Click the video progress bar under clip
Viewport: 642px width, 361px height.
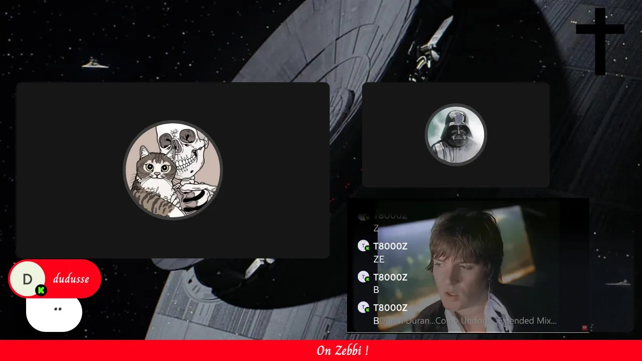468,332
